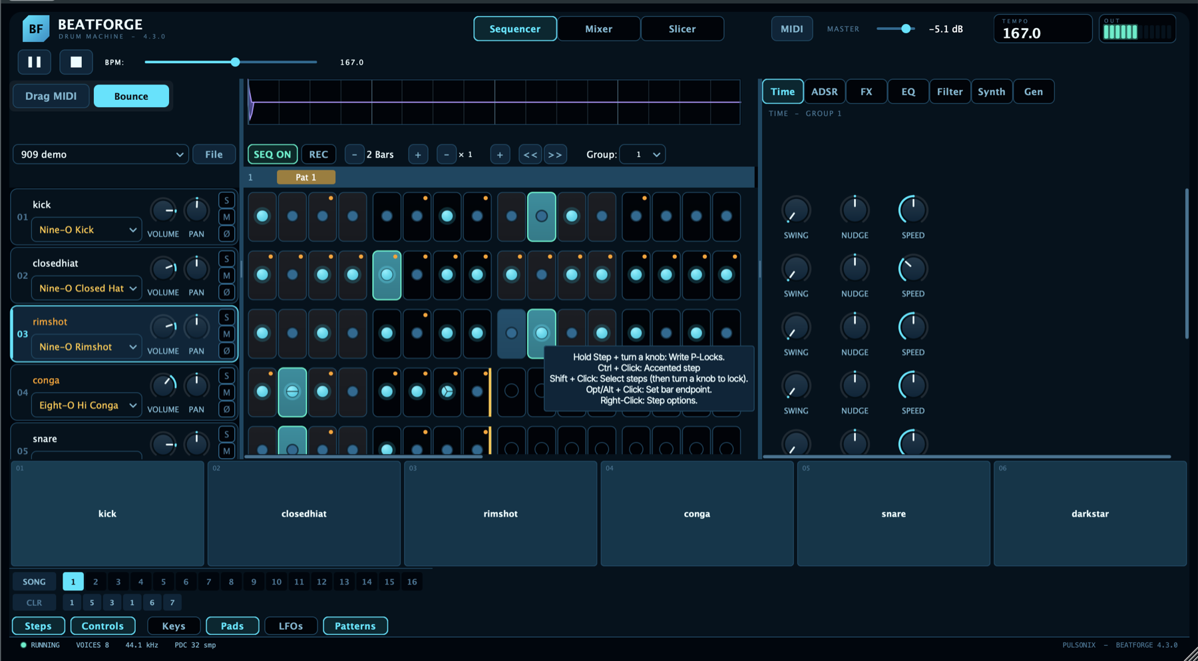Open the 909 demo preset dropdown
1198x661 pixels.
pyautogui.click(x=100, y=154)
